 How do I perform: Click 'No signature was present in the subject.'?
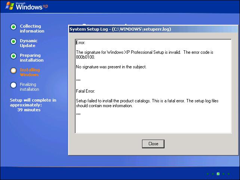point(111,67)
